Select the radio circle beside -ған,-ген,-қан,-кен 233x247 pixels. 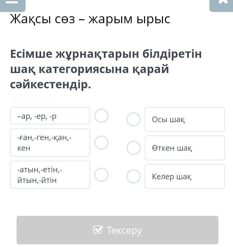tap(101, 142)
